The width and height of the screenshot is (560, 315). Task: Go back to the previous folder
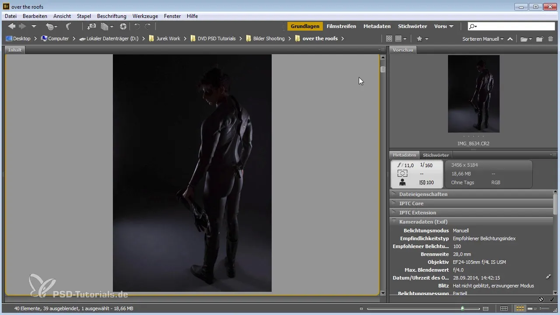click(12, 26)
